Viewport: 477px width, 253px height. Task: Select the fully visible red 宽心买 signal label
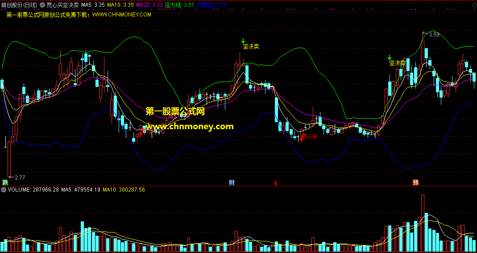[309, 137]
